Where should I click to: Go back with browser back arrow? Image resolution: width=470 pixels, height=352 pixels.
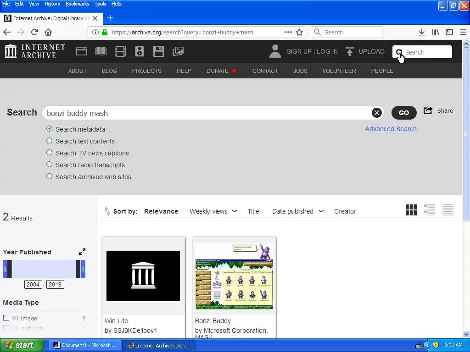(7, 32)
